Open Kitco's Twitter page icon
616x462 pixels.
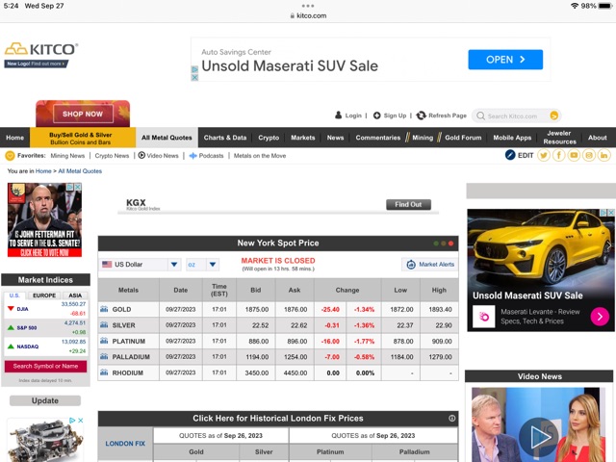pyautogui.click(x=544, y=155)
